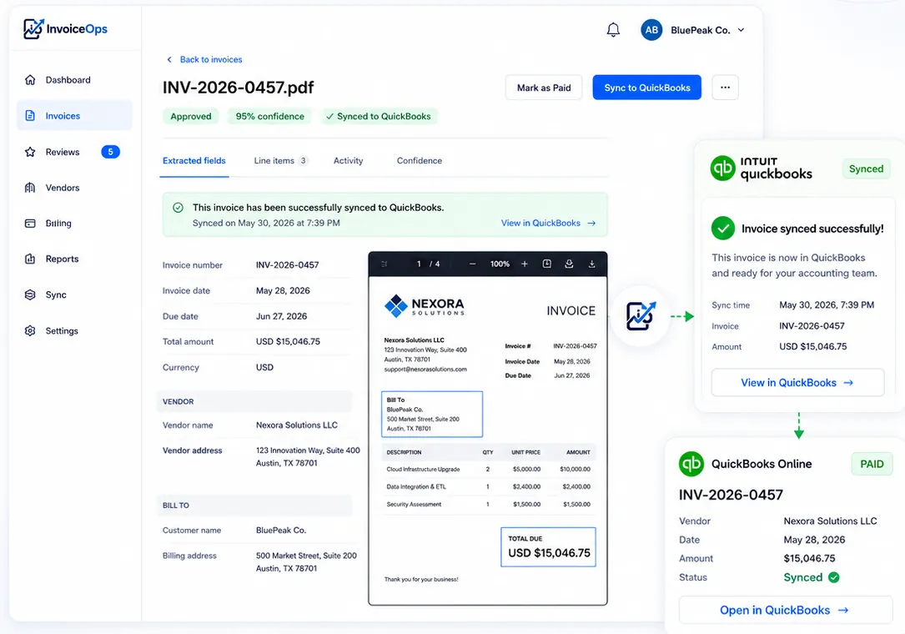The width and height of the screenshot is (905, 634).
Task: Toggle PDF viewer sidebar panel icon
Action: pyautogui.click(x=385, y=264)
